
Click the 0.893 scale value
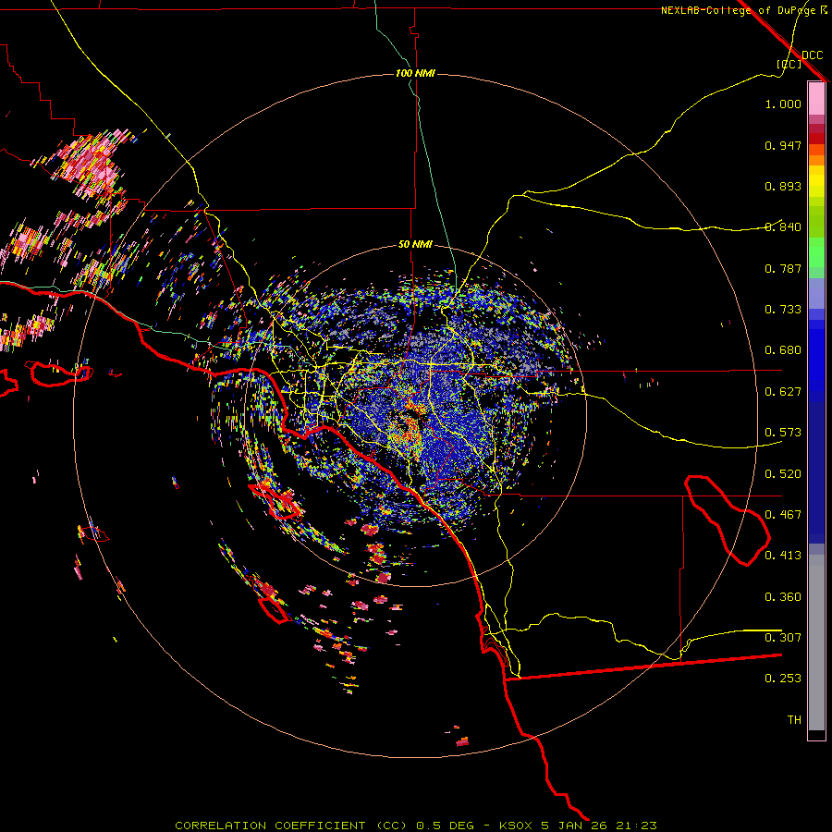tap(783, 186)
